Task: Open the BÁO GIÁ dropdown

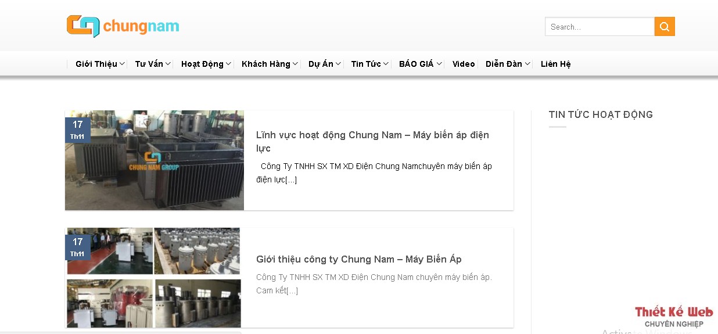Action: pos(420,64)
